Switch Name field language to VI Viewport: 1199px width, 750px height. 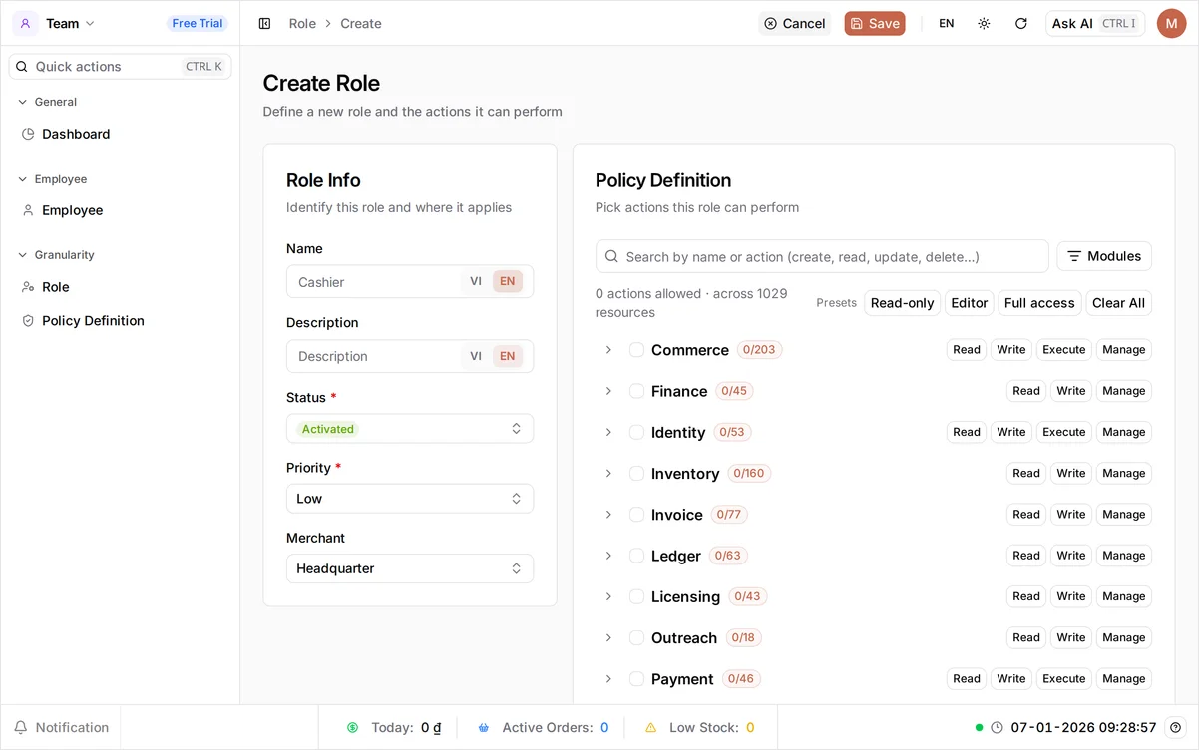coord(476,282)
